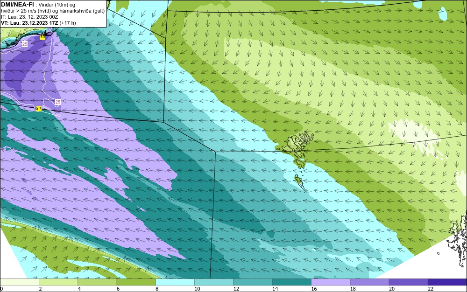Click the 14–16 m/s dark teal swatch

pos(292,282)
